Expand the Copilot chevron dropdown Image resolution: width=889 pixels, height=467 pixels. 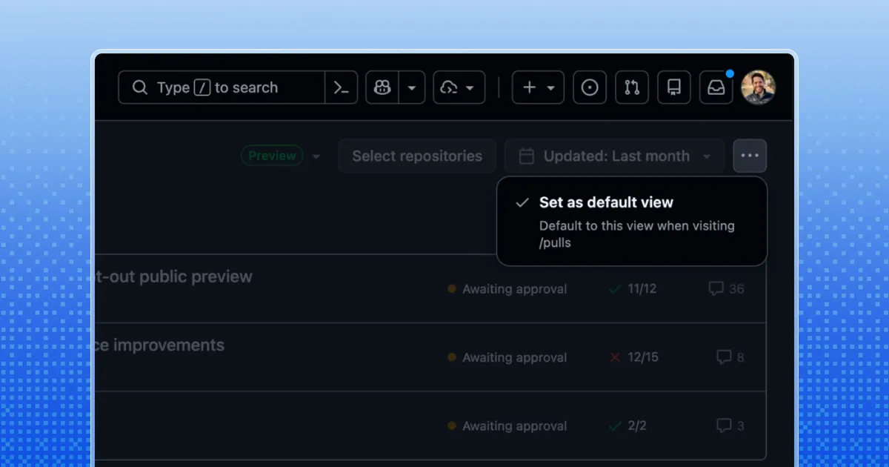(412, 87)
